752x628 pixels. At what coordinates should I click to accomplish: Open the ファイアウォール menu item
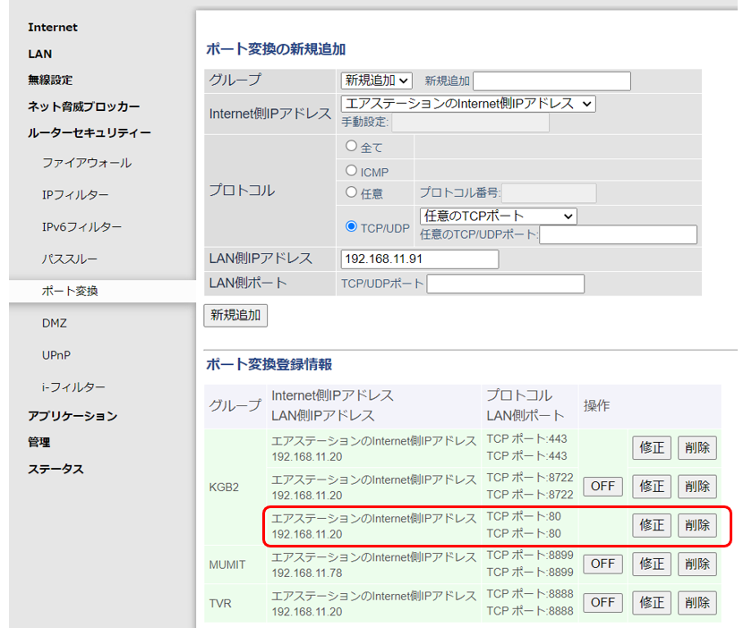[87, 163]
